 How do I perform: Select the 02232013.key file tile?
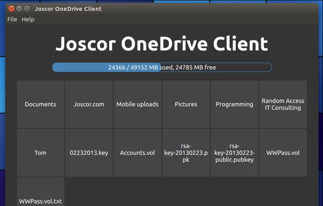tap(89, 153)
